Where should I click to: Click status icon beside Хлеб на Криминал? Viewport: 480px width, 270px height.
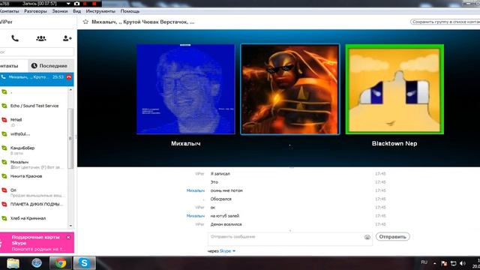point(4,218)
